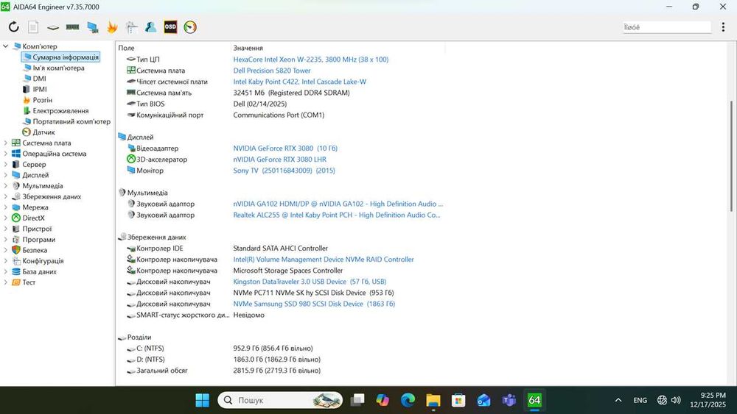Click the user profile toolbar icon
The width and height of the screenshot is (737, 414).
(151, 27)
